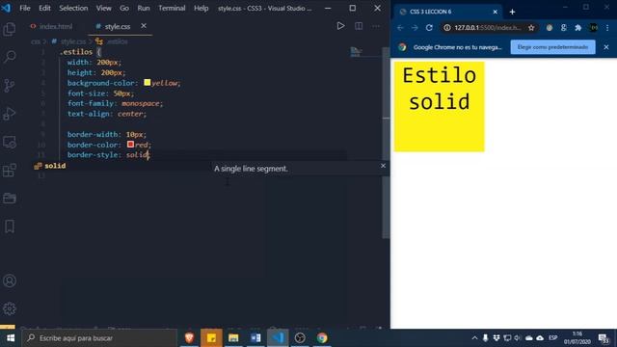This screenshot has width=617, height=347.
Task: Open the Accounts menu icon
Action: pos(10,280)
